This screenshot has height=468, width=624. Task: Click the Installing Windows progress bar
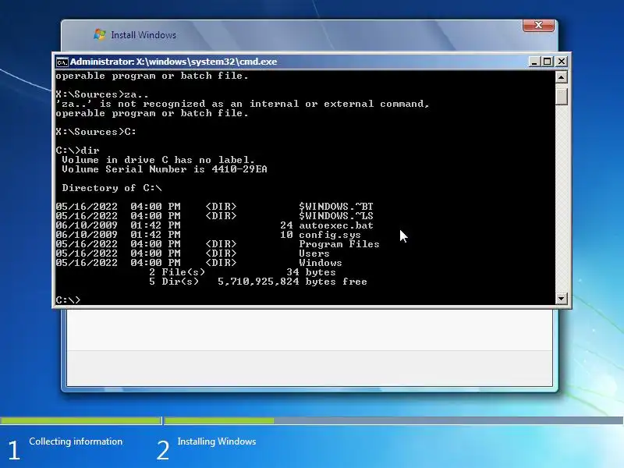394,420
